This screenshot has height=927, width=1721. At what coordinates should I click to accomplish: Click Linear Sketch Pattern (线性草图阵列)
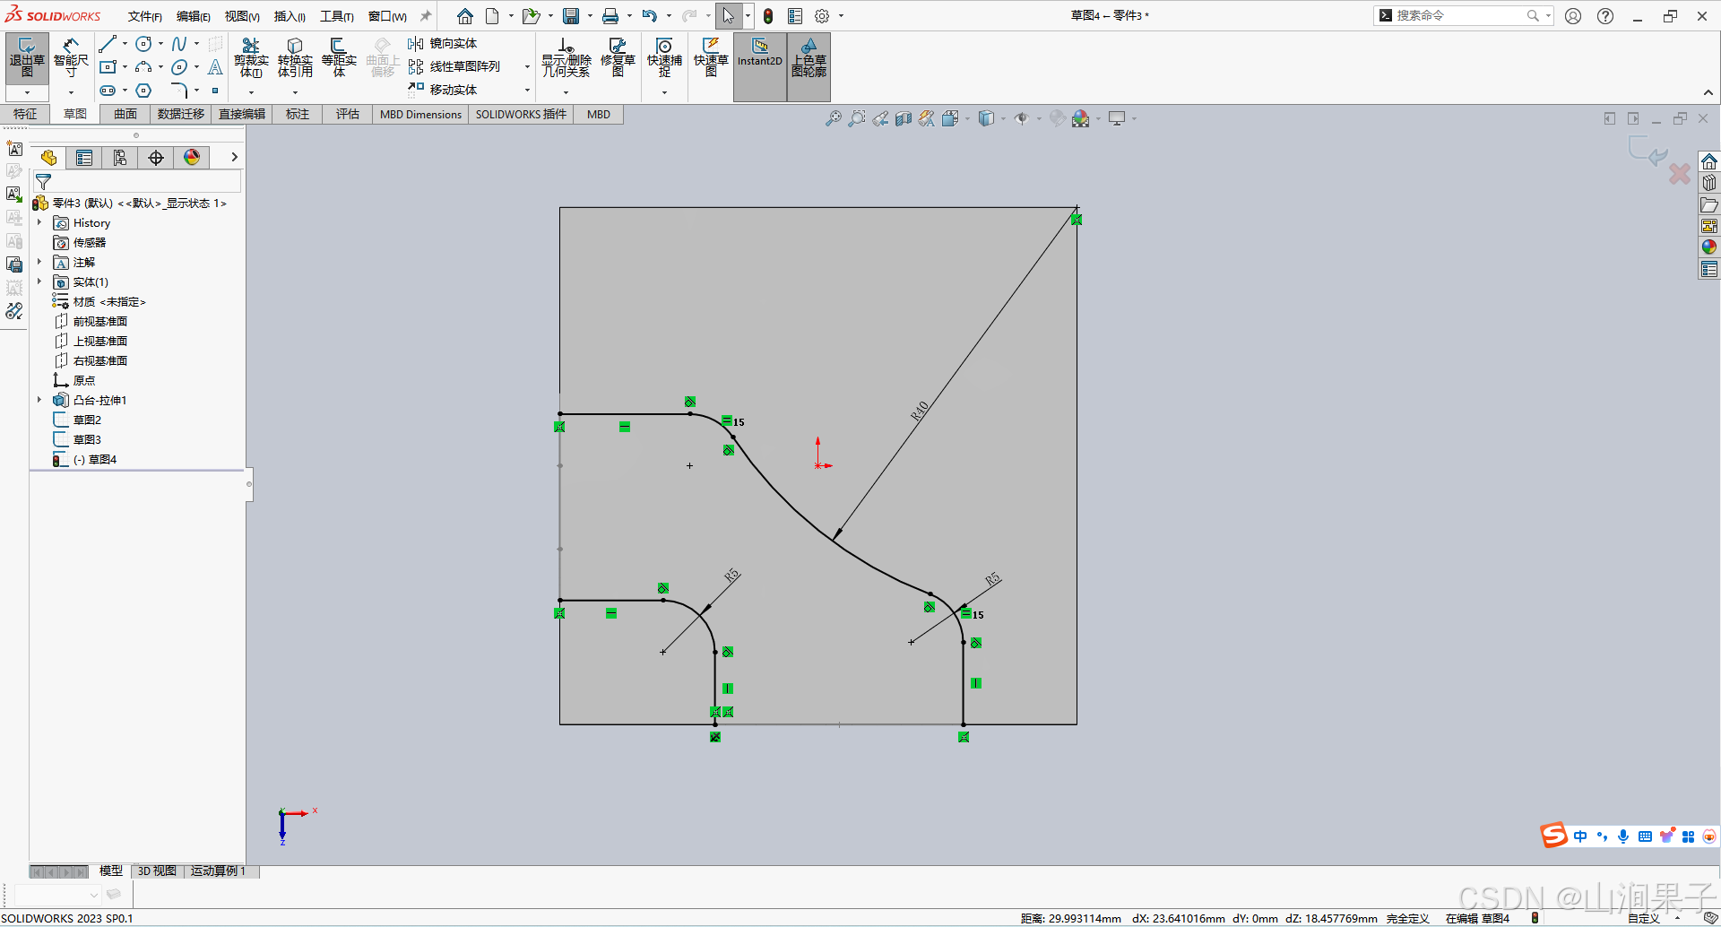454,67
